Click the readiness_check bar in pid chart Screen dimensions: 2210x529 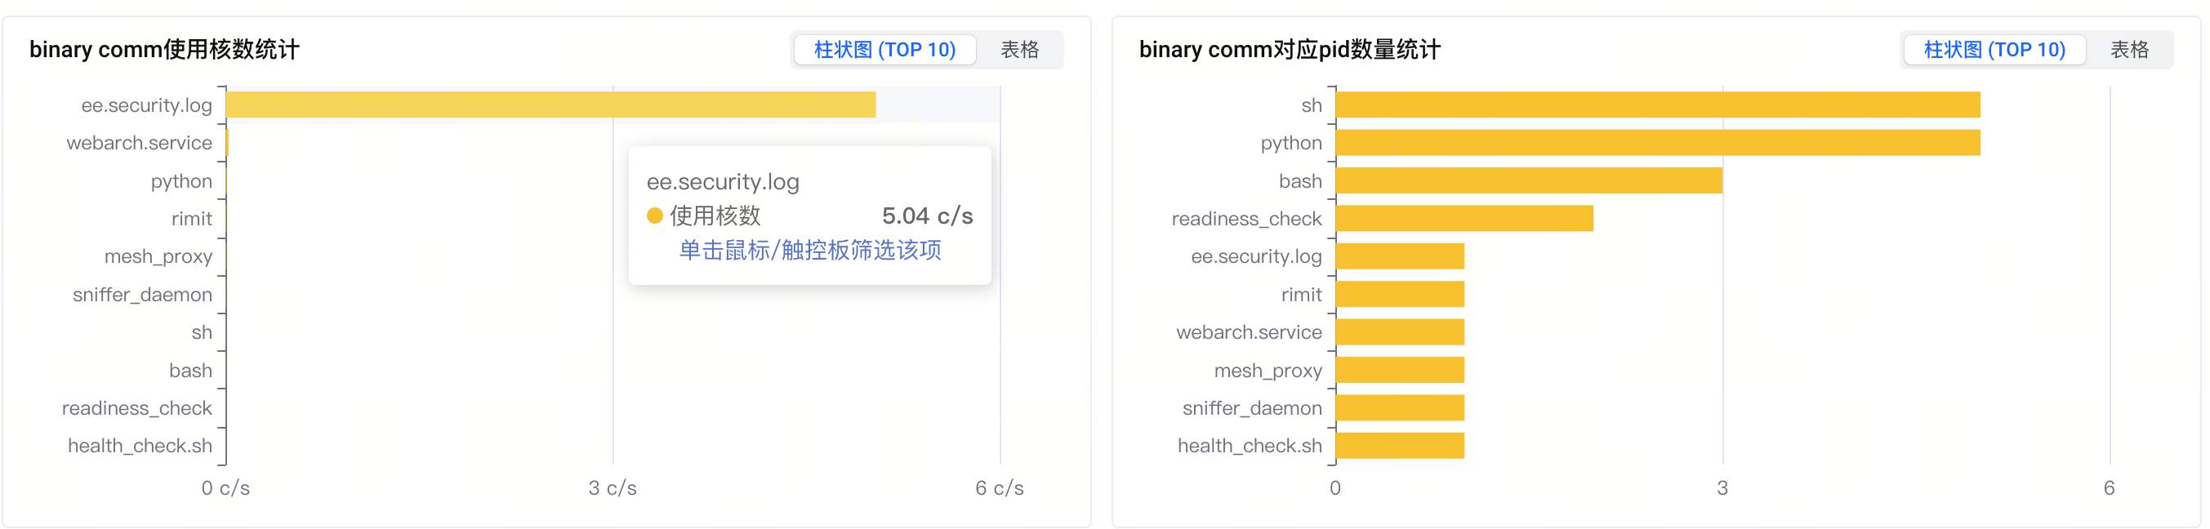[1464, 219]
